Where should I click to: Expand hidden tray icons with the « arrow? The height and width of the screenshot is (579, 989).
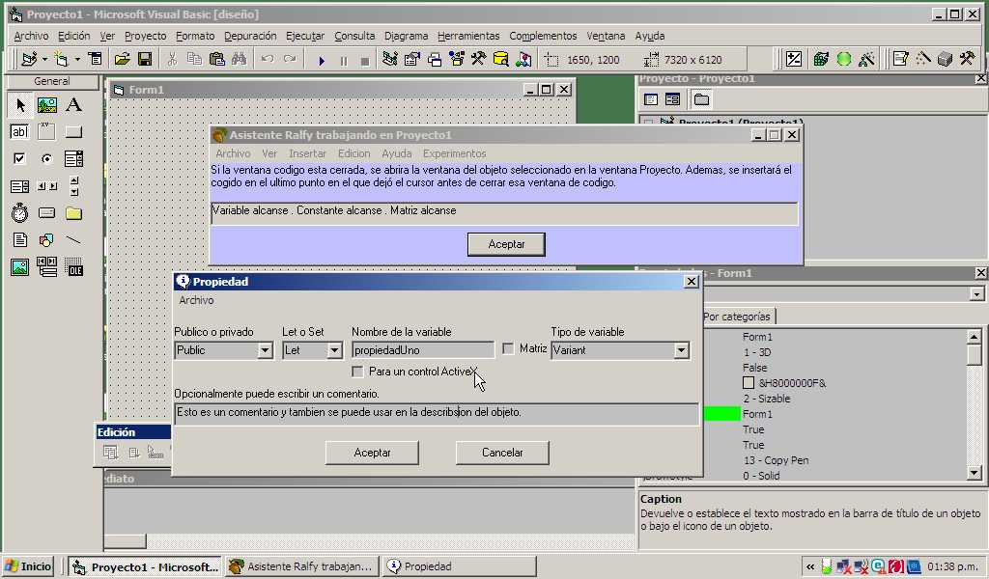(x=810, y=567)
